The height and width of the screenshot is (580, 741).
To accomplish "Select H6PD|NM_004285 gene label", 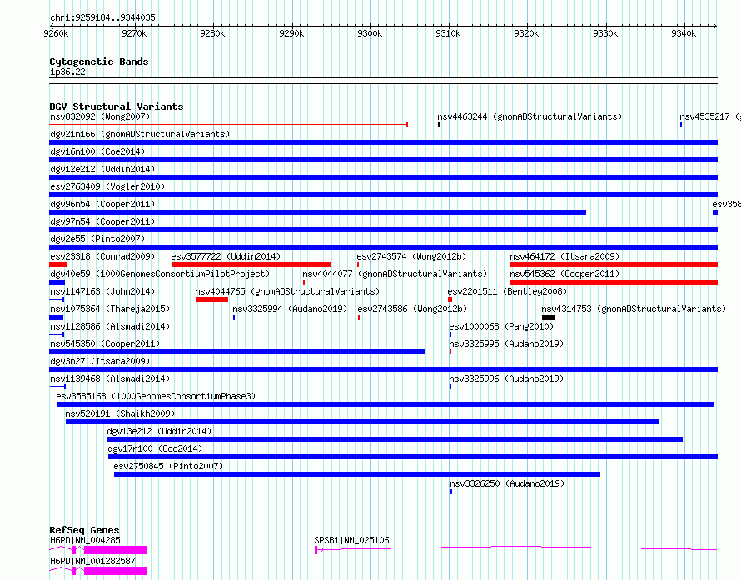I will [85, 540].
